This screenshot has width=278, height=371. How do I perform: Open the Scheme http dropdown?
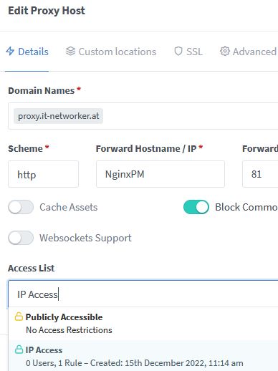[43, 174]
